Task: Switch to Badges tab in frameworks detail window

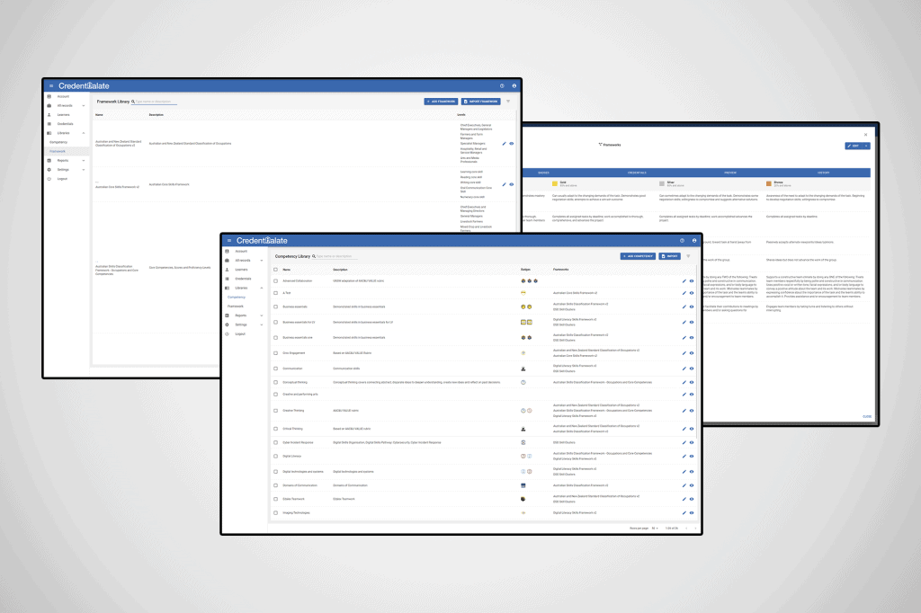Action: tap(543, 173)
